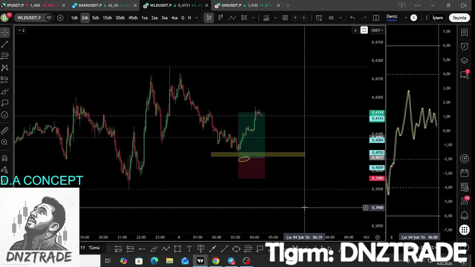Image resolution: width=475 pixels, height=267 pixels.
Task: Open the XABCD pattern tools
Action: pyautogui.click(x=5, y=68)
